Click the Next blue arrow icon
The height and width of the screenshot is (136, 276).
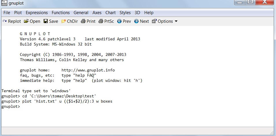tap(136, 21)
